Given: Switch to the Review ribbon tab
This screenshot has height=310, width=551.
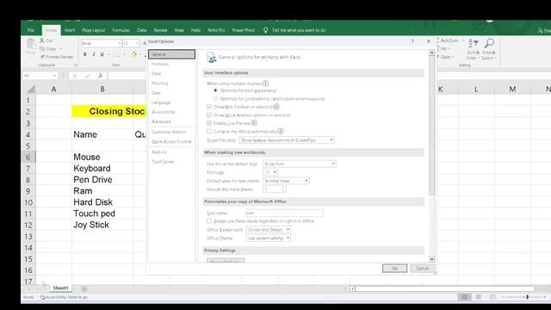Looking at the screenshot, I should click(x=160, y=30).
